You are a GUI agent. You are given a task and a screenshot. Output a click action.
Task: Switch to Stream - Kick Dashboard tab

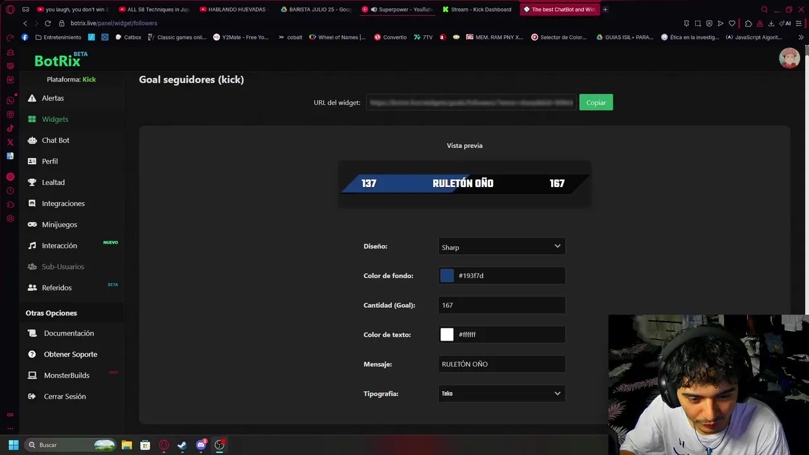[x=477, y=9]
